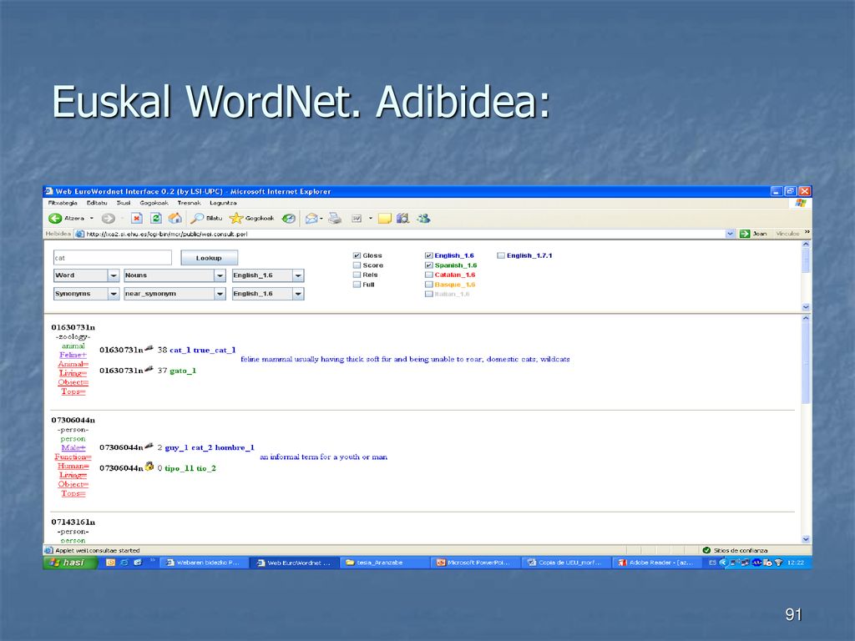The height and width of the screenshot is (641, 855).
Task: Click the Atzera back arrow icon
Action: click(x=55, y=219)
